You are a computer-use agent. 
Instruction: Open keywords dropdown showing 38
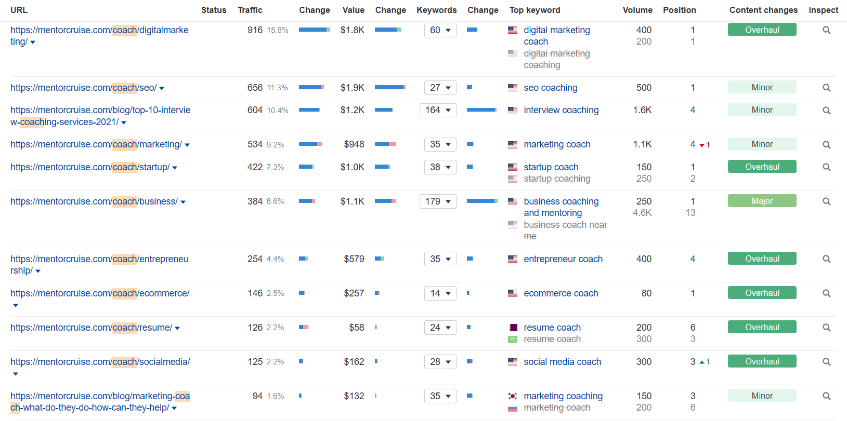click(x=440, y=167)
